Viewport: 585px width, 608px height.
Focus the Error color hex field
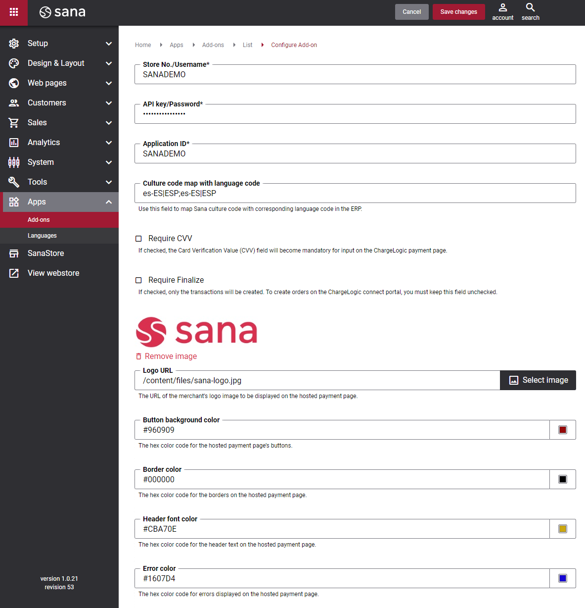(x=342, y=578)
